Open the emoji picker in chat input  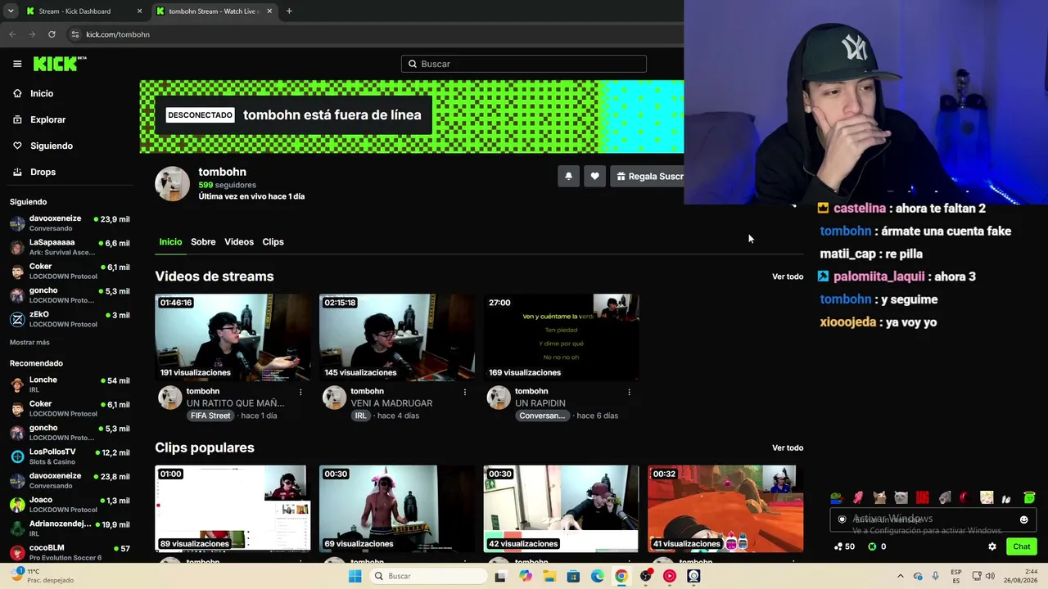coord(1023,519)
